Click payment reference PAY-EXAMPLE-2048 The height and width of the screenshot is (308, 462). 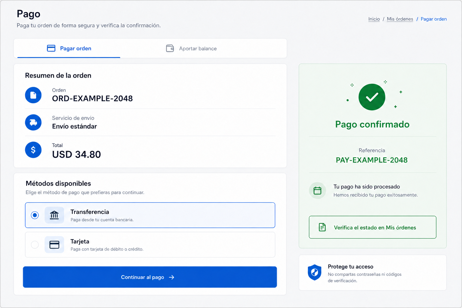[372, 160]
